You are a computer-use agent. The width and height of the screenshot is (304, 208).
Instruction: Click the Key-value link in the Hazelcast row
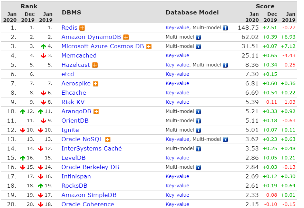(177, 65)
